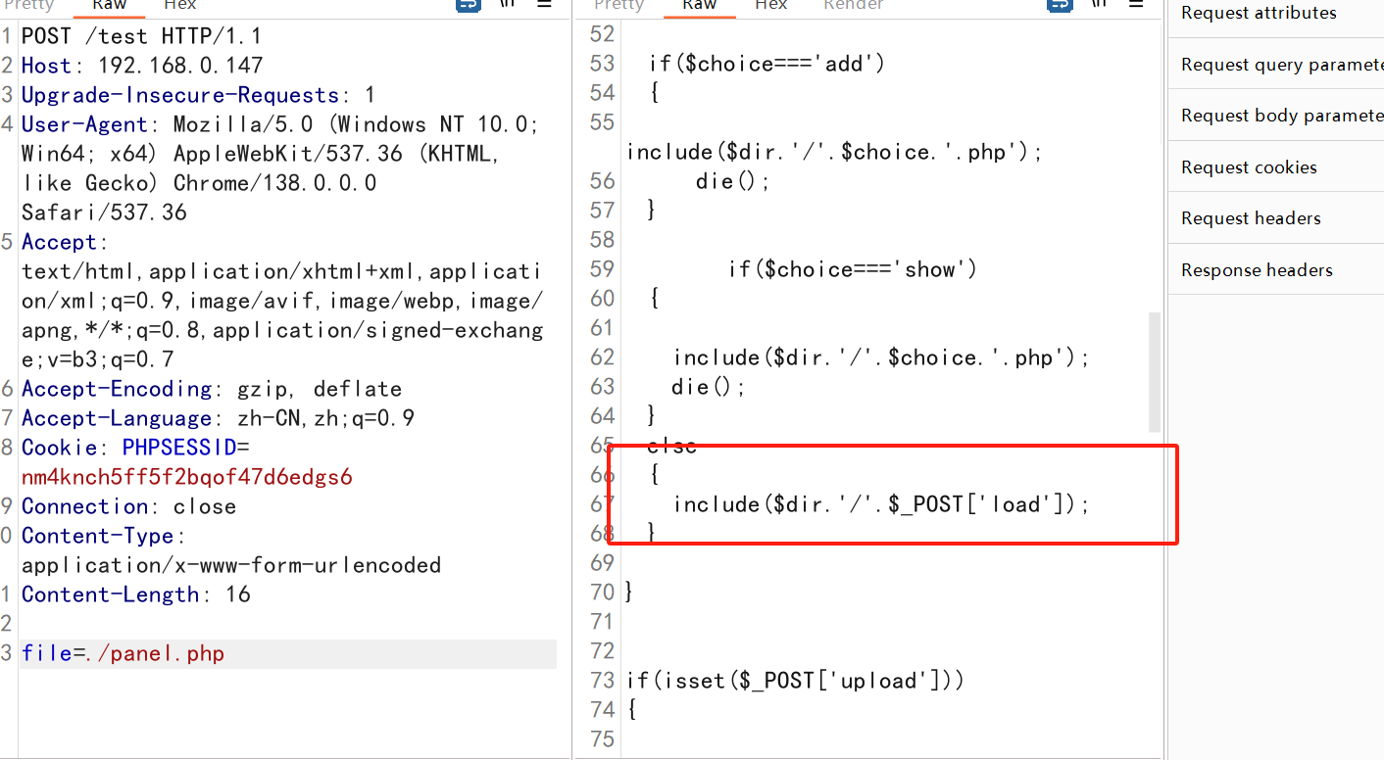Switch request panel to Hex tab
Image resolution: width=1384 pixels, height=760 pixels.
coord(179,5)
